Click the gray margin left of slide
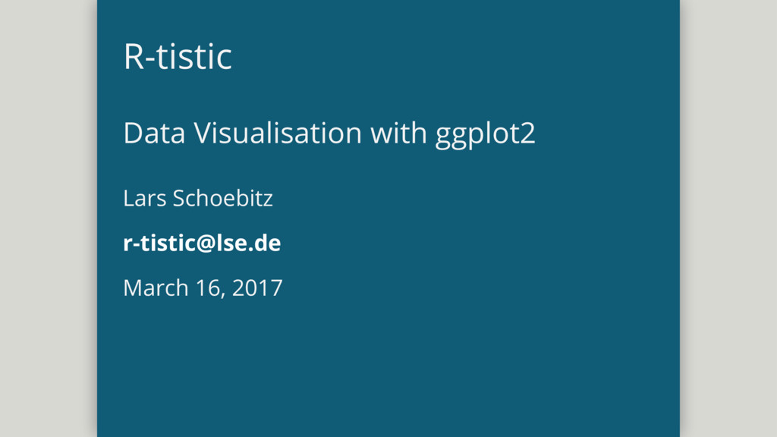 click(x=48, y=218)
